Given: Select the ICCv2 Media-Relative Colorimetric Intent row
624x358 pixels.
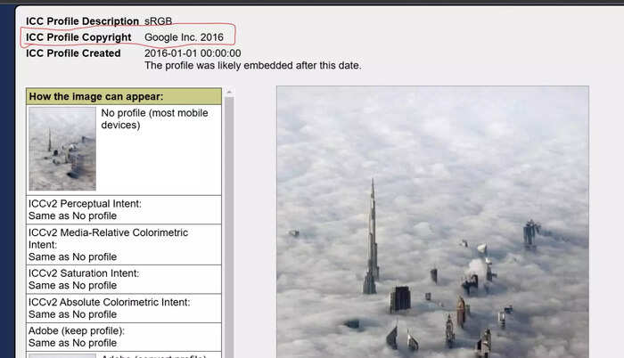Looking at the screenshot, I should (124, 245).
